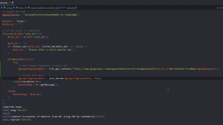Viewport: 223px width, 125px height.
Task: Click the meta charset="utf-8" line
Action: click(x=17, y=120)
